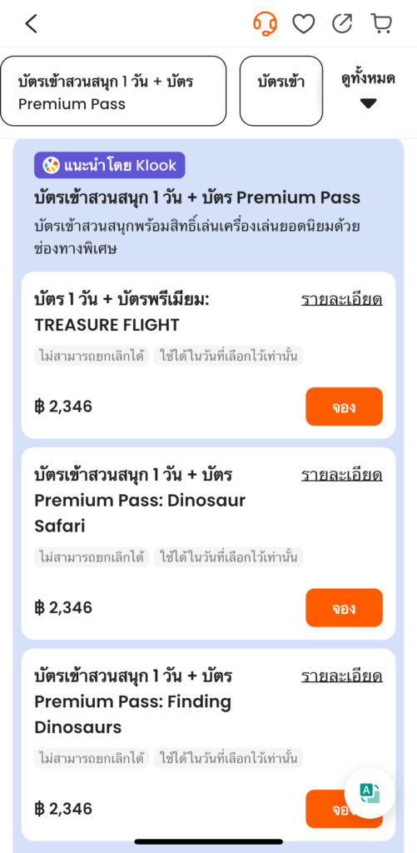417x853 pixels.
Task: Open รายละเอียด for Dinosaur Safari
Action: [342, 476]
